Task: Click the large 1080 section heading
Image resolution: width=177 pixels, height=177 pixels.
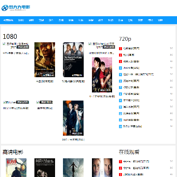Action: tap(10, 36)
